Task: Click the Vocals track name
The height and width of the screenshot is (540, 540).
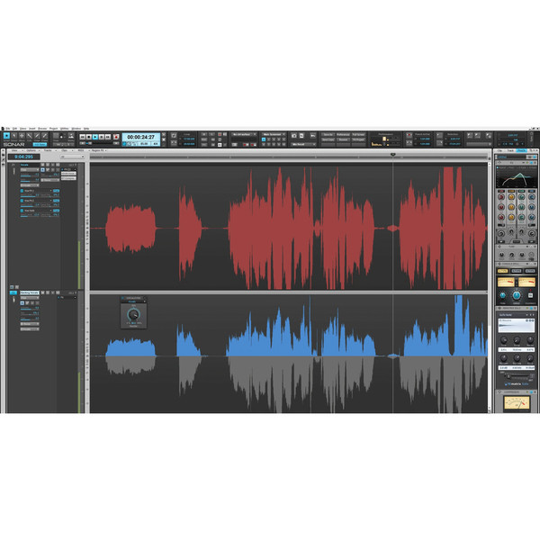Action: 24,165
